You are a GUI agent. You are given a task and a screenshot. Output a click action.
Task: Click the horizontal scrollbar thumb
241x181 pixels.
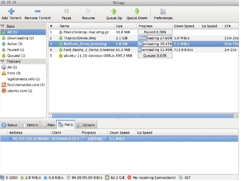(143, 116)
